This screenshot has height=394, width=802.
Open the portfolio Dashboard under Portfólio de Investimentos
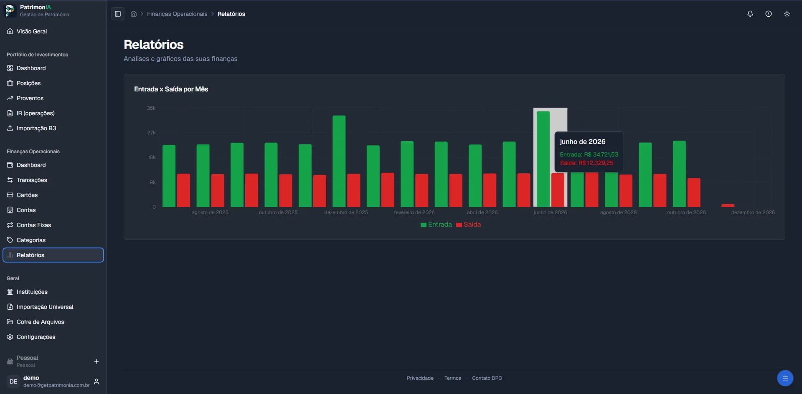53,68
